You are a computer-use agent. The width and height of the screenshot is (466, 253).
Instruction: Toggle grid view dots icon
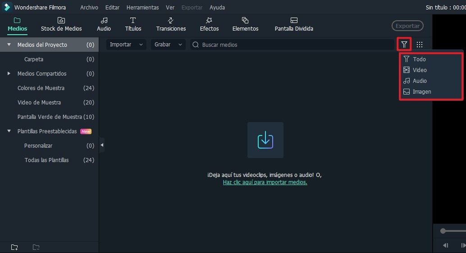(419, 45)
